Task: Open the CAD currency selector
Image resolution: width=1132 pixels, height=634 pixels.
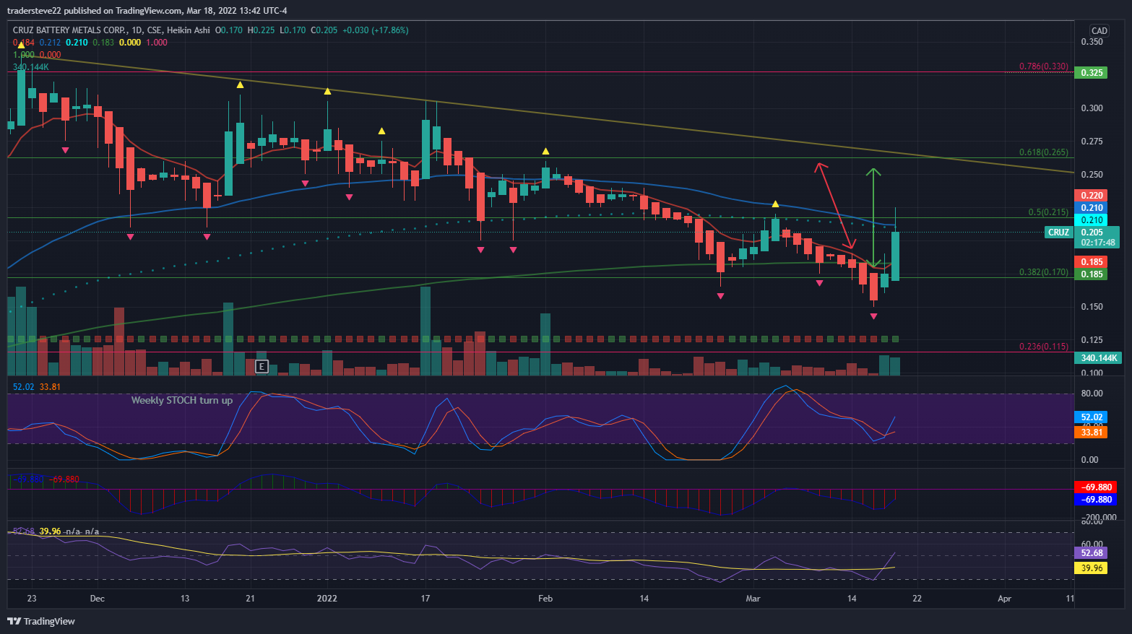Action: click(1099, 30)
